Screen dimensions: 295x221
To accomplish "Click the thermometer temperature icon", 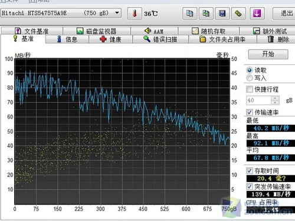I will tap(135, 14).
